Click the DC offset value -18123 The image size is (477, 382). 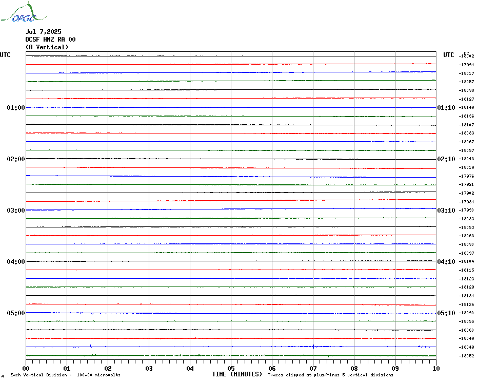click(466, 279)
